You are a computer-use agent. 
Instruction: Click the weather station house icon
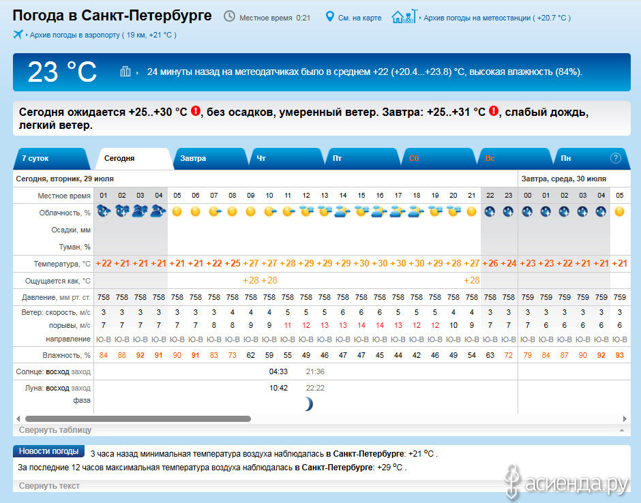pos(404,16)
